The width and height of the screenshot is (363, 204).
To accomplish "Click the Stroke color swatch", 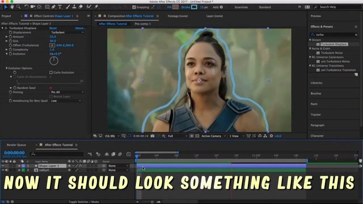I will click(x=194, y=7).
